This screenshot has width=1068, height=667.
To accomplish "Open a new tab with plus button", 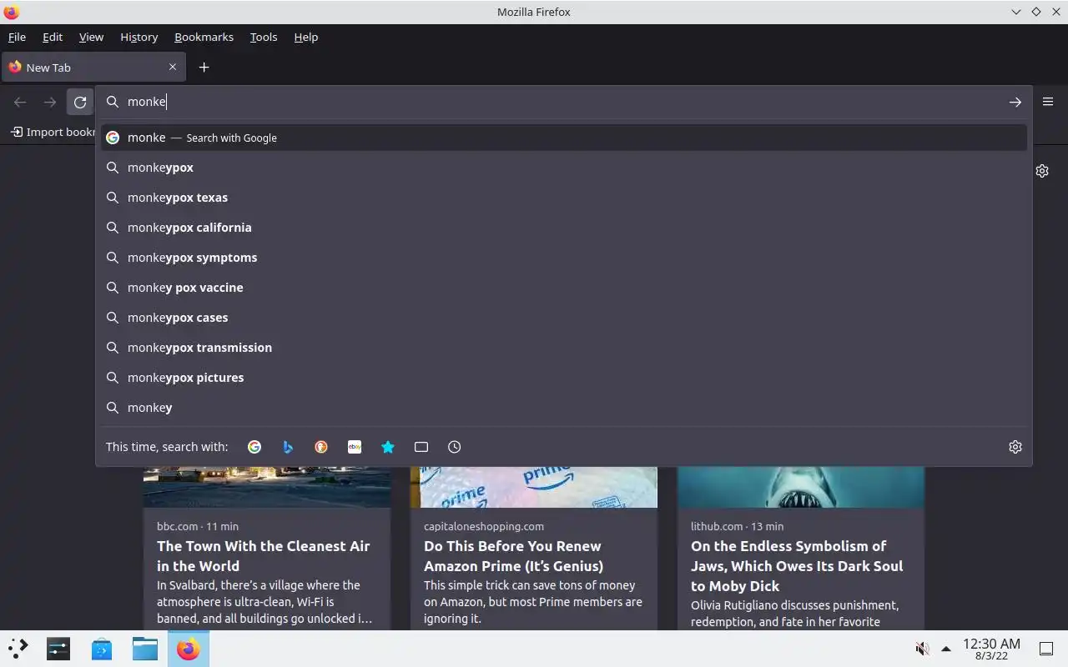I will coord(204,68).
